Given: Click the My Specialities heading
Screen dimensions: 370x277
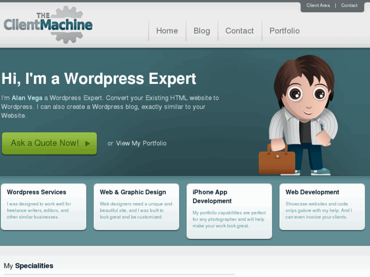Looking at the screenshot, I should tap(29, 266).
